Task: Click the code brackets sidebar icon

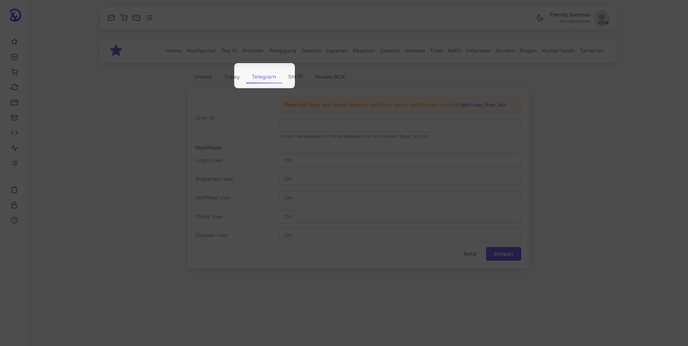Action: coord(14,133)
